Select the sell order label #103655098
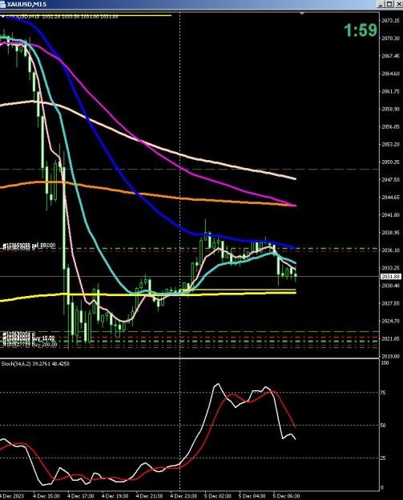 [x=29, y=246]
